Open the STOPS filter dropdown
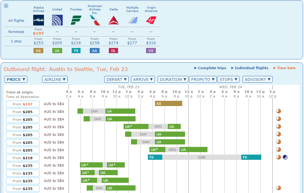This screenshot has width=304, height=193. click(x=228, y=80)
